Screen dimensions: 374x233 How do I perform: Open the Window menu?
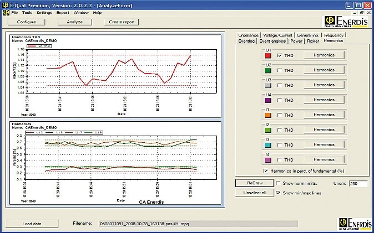[x=81, y=13]
